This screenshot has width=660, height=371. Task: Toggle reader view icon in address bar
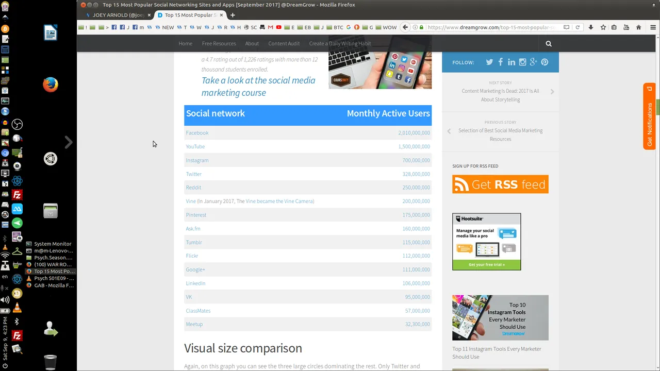coord(566,27)
